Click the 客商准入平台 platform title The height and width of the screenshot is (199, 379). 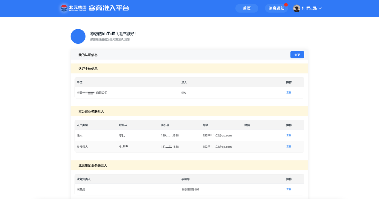(109, 8)
